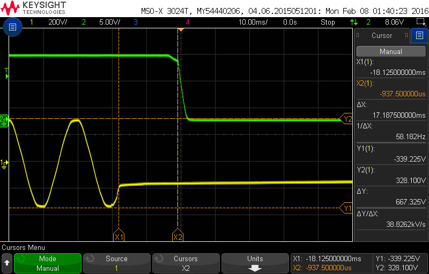Open the Source softkey

[x=116, y=263]
